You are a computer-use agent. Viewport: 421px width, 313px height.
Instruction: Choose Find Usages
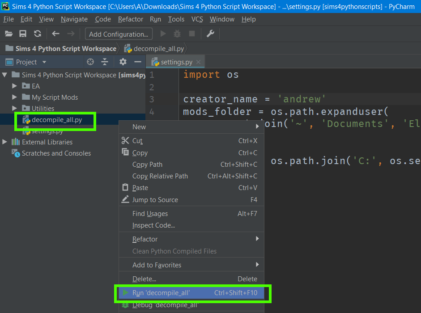coord(191,213)
